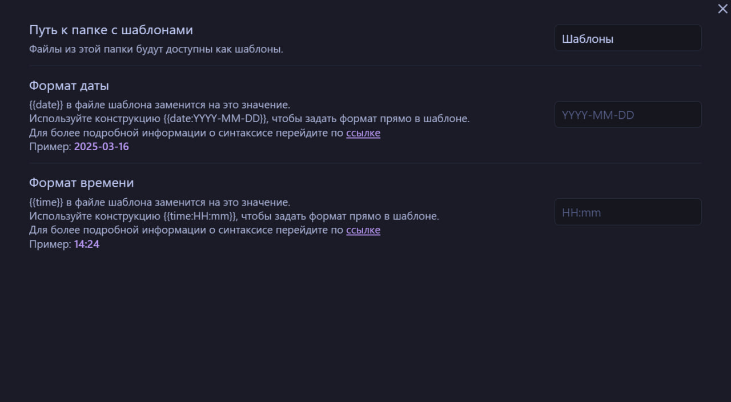
Task: Focus the date format YYYY-MM-DD input
Action: pyautogui.click(x=628, y=115)
